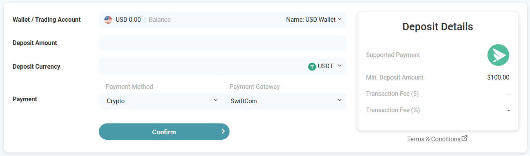Click the $100.00 minimum deposit value

tap(498, 77)
